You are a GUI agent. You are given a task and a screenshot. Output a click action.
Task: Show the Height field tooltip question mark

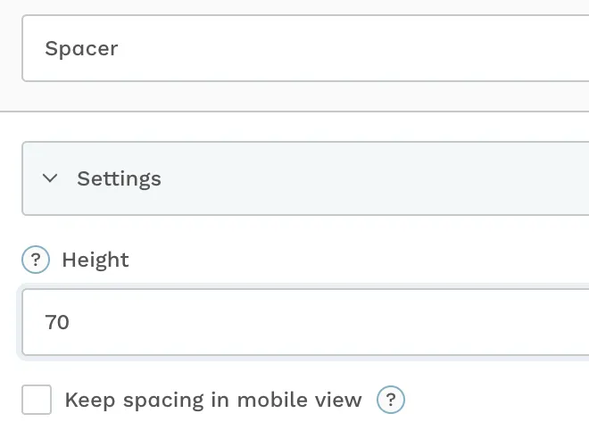pos(36,260)
